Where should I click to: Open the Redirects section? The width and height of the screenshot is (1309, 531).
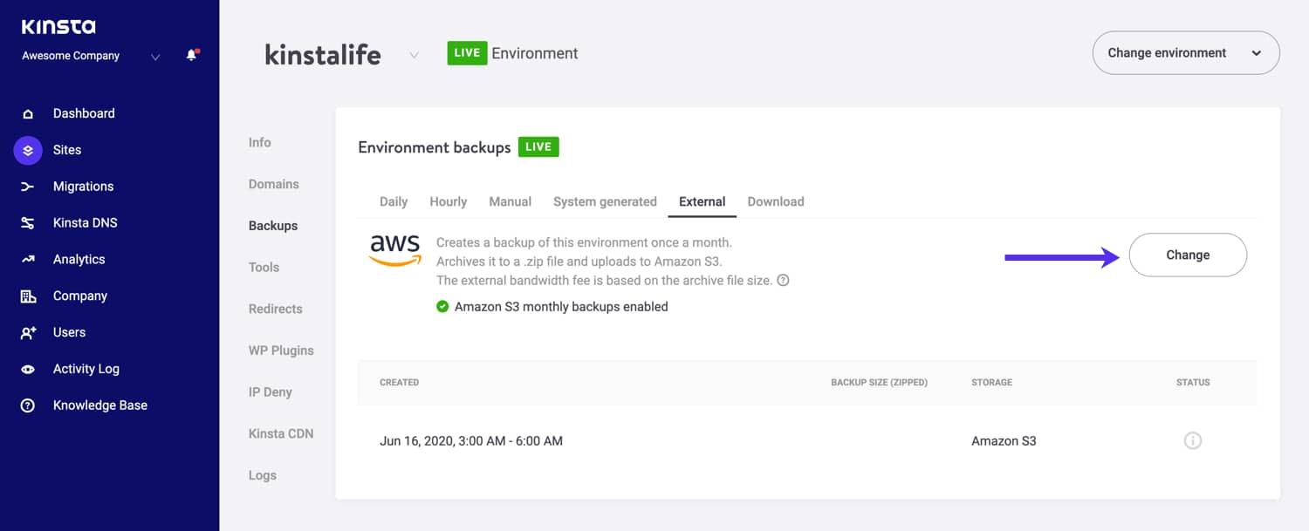coord(276,310)
